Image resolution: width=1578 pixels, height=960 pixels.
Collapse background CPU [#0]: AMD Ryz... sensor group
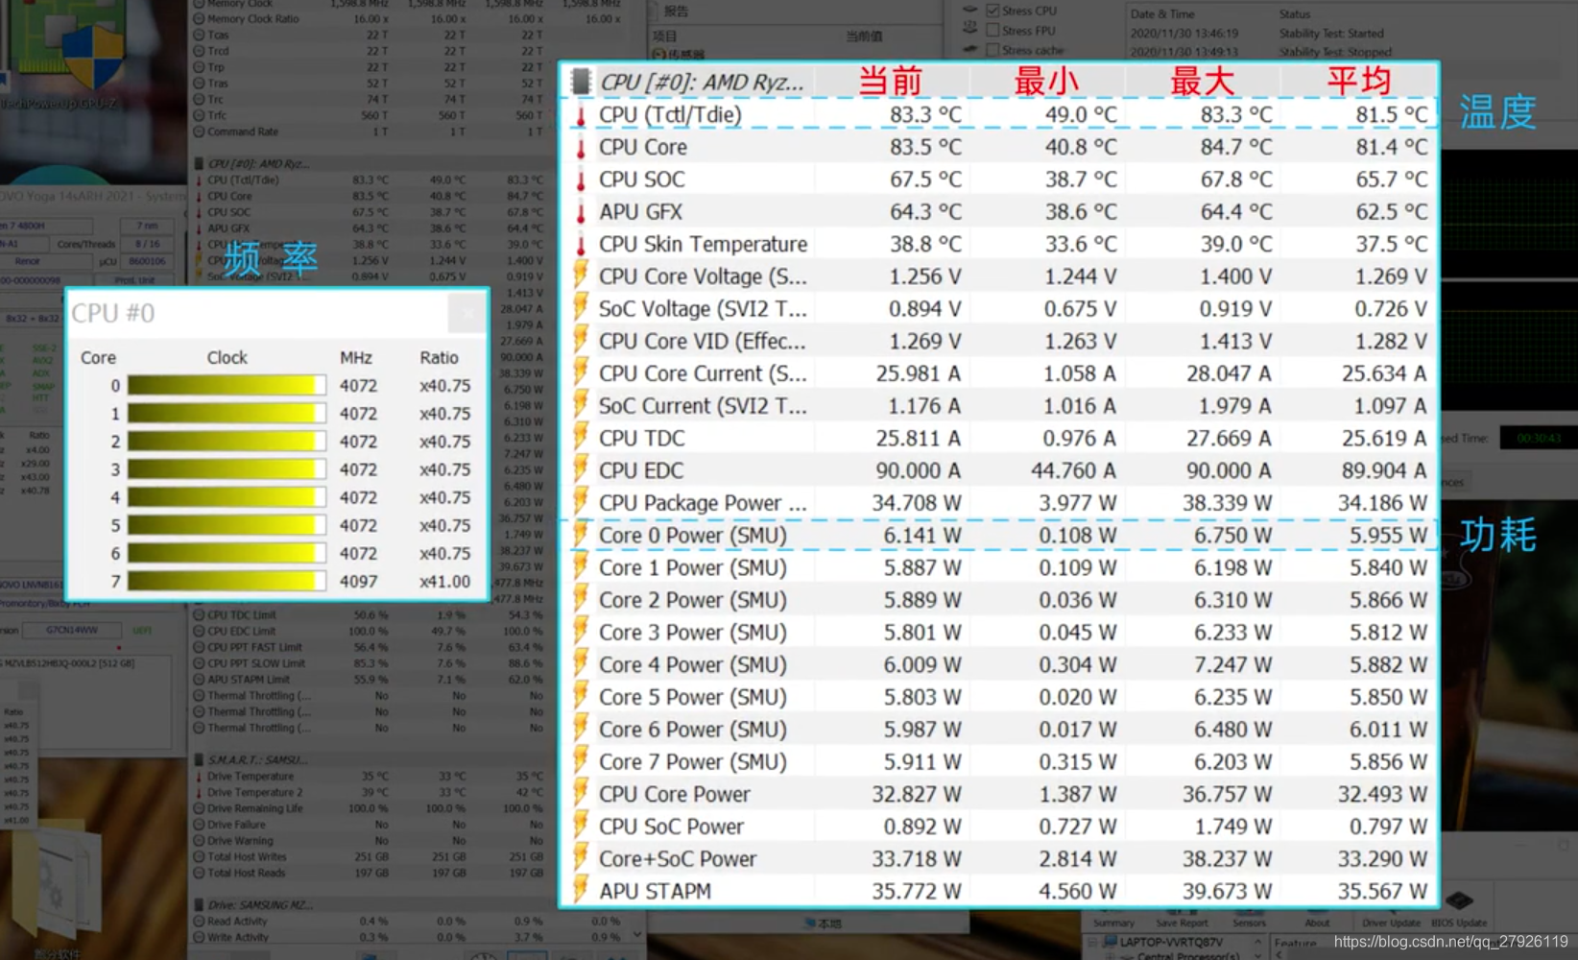[200, 163]
